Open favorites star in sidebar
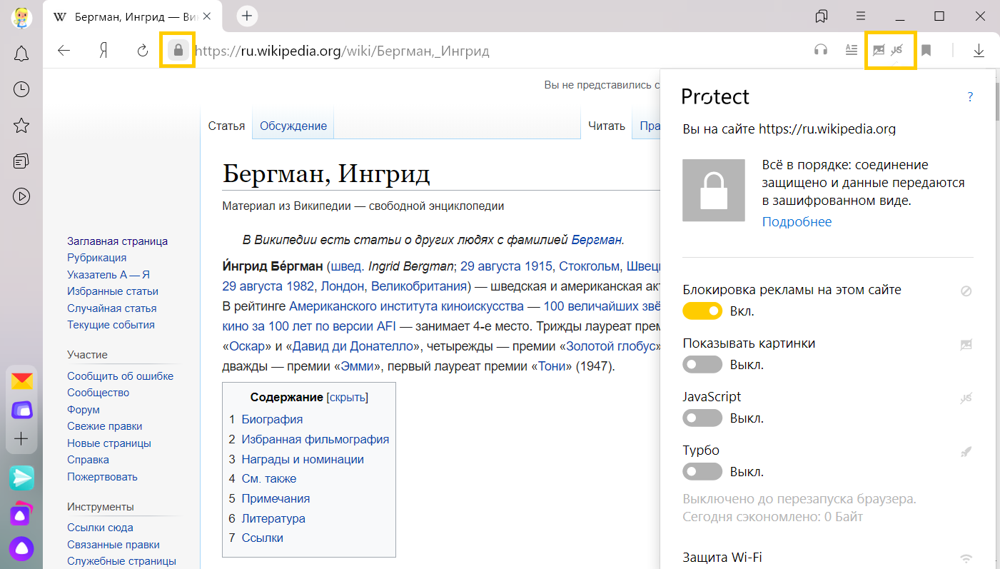The width and height of the screenshot is (1000, 569). 21,126
